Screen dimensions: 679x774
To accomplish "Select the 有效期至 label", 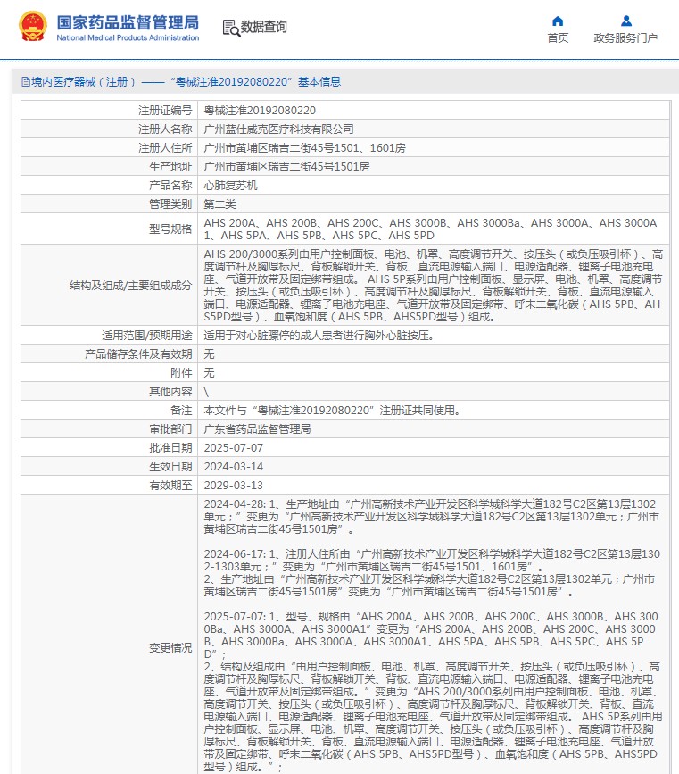I will (170, 486).
